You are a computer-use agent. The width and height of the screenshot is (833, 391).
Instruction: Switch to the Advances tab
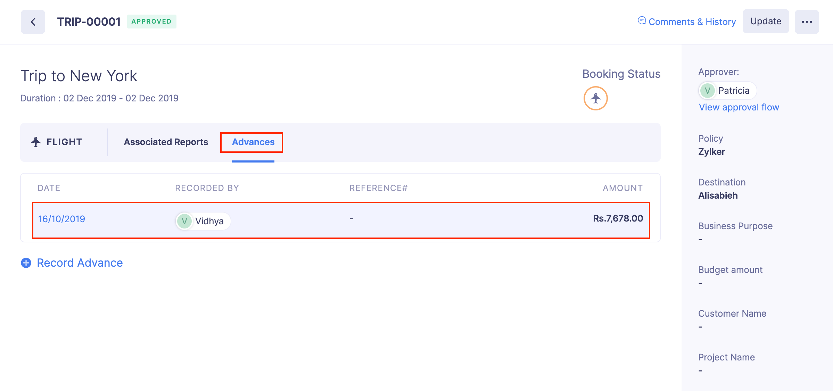(x=253, y=142)
